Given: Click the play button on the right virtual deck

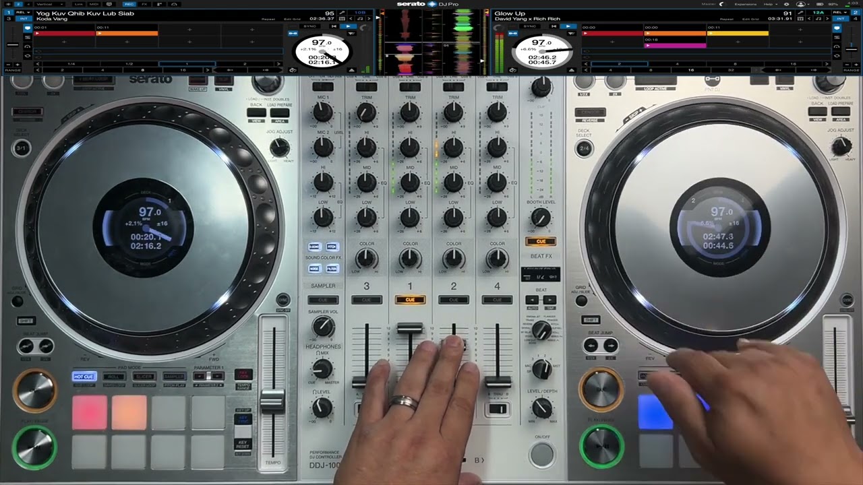Looking at the screenshot, I should click(x=568, y=26).
